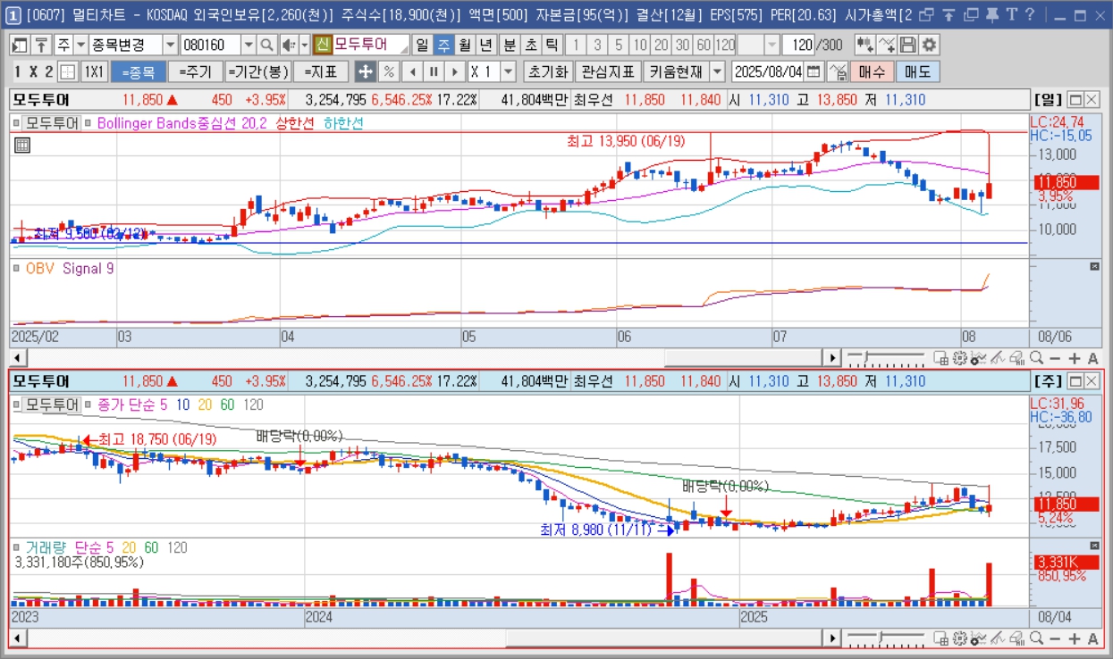1113x659 pixels.
Task: Open the 모두투어 legend dropdown in weekly chart
Action: tap(50, 405)
